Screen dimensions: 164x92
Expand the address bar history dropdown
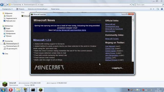pos(130,5)
